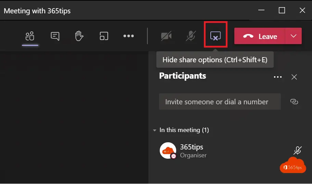Open the meeting chat icon
The width and height of the screenshot is (312, 184).
55,36
